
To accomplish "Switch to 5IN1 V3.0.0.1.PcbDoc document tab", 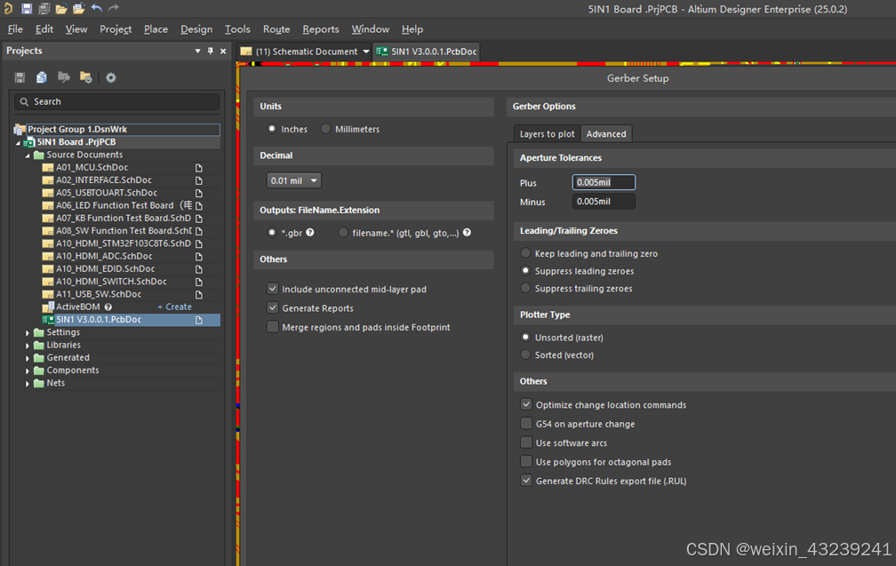I will tap(427, 52).
